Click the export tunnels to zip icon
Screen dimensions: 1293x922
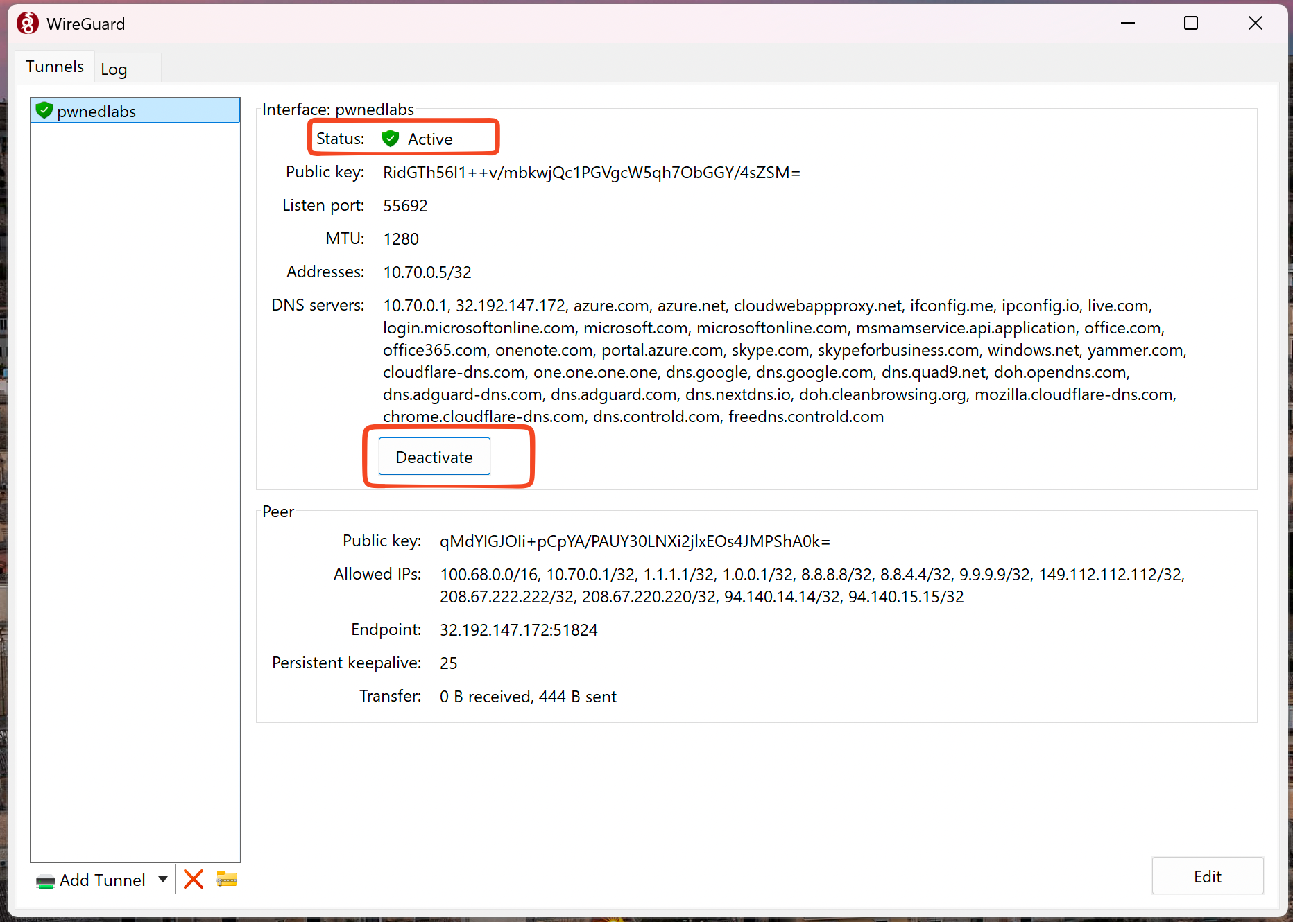[x=227, y=880]
